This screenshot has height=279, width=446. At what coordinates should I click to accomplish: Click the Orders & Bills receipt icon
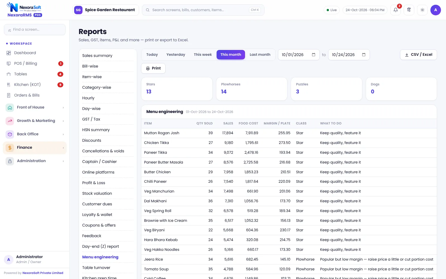click(x=9, y=95)
